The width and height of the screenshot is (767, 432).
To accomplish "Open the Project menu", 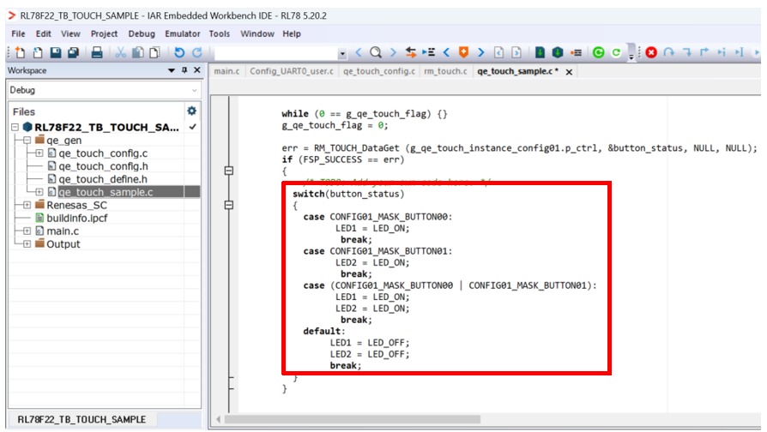I will [x=104, y=33].
